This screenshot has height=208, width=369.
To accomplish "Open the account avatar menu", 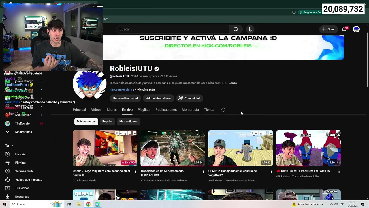I will (356, 29).
